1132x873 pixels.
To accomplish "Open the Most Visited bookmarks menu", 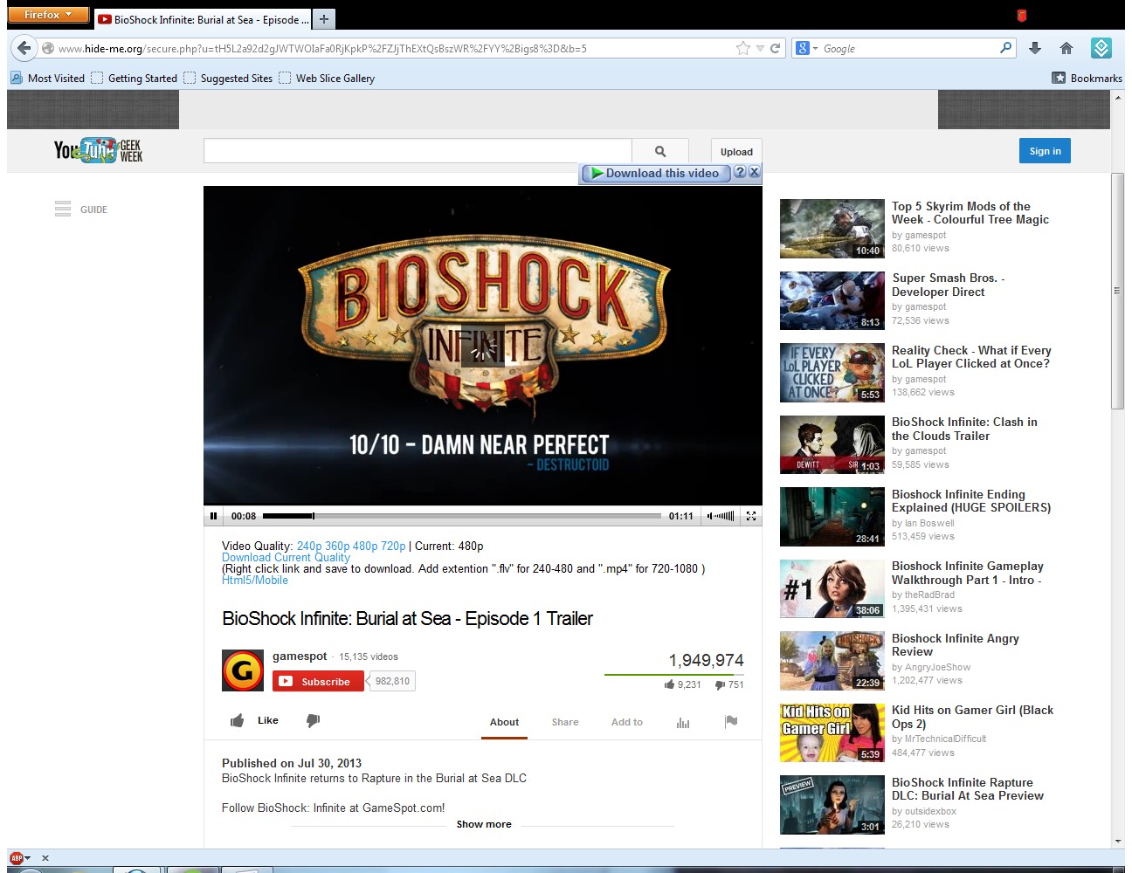I will click(48, 78).
